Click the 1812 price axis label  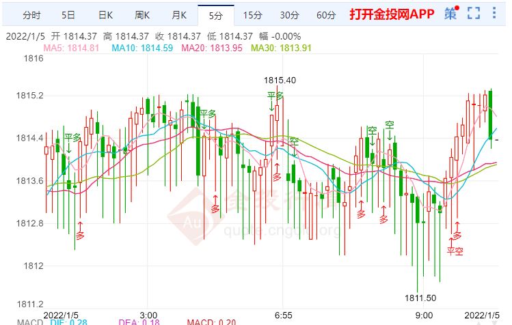(33, 266)
